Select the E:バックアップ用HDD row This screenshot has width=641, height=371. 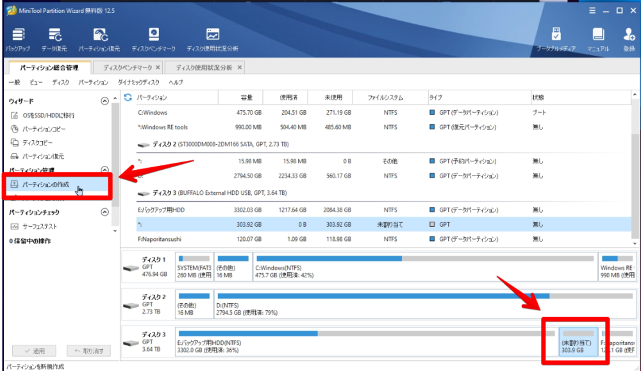tap(383, 210)
